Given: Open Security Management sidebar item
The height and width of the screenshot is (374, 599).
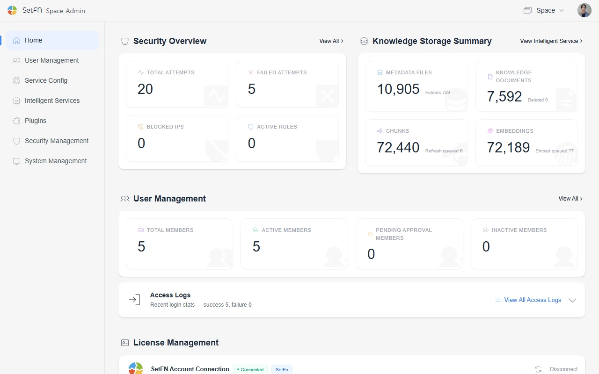Looking at the screenshot, I should click(52, 141).
